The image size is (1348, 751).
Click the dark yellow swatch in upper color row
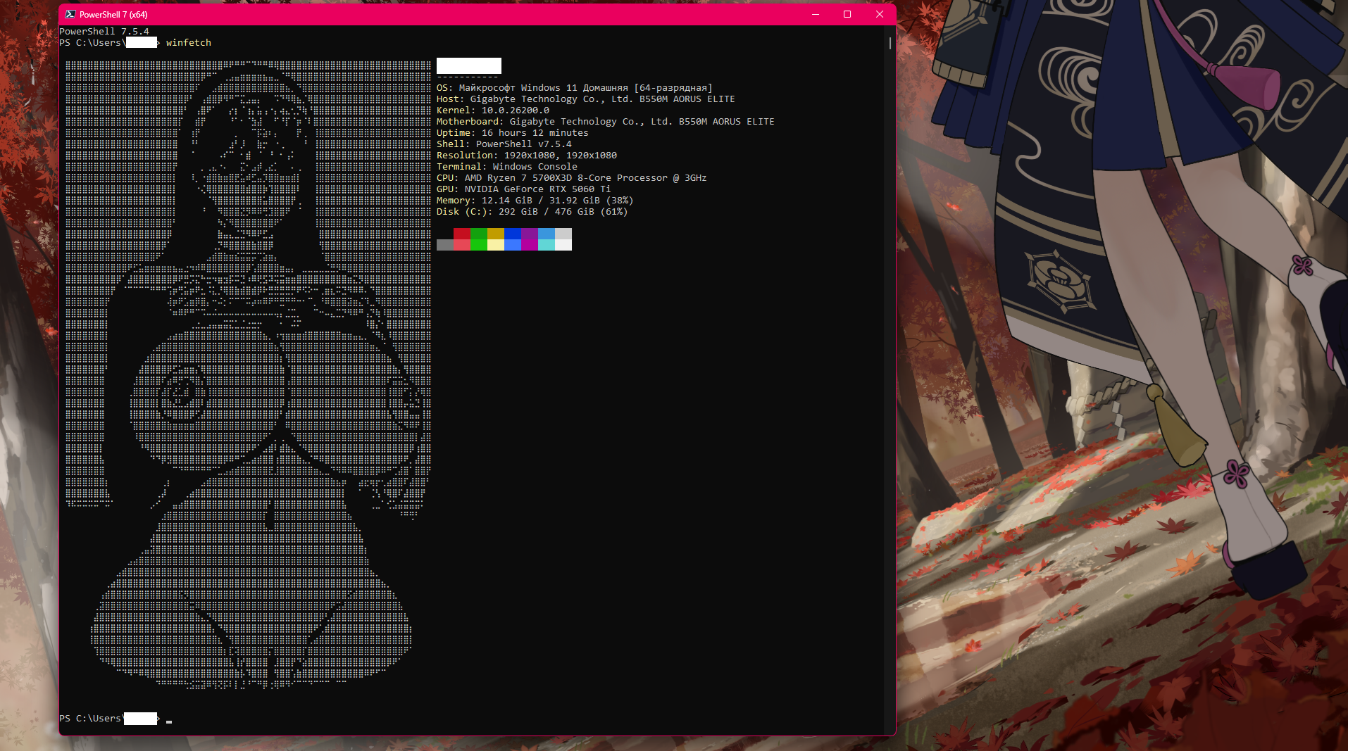tap(496, 234)
